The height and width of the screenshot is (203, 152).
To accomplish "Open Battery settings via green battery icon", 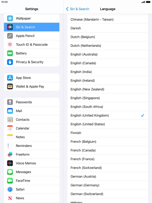I will point(10,53).
